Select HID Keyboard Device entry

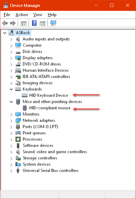tap(49, 95)
